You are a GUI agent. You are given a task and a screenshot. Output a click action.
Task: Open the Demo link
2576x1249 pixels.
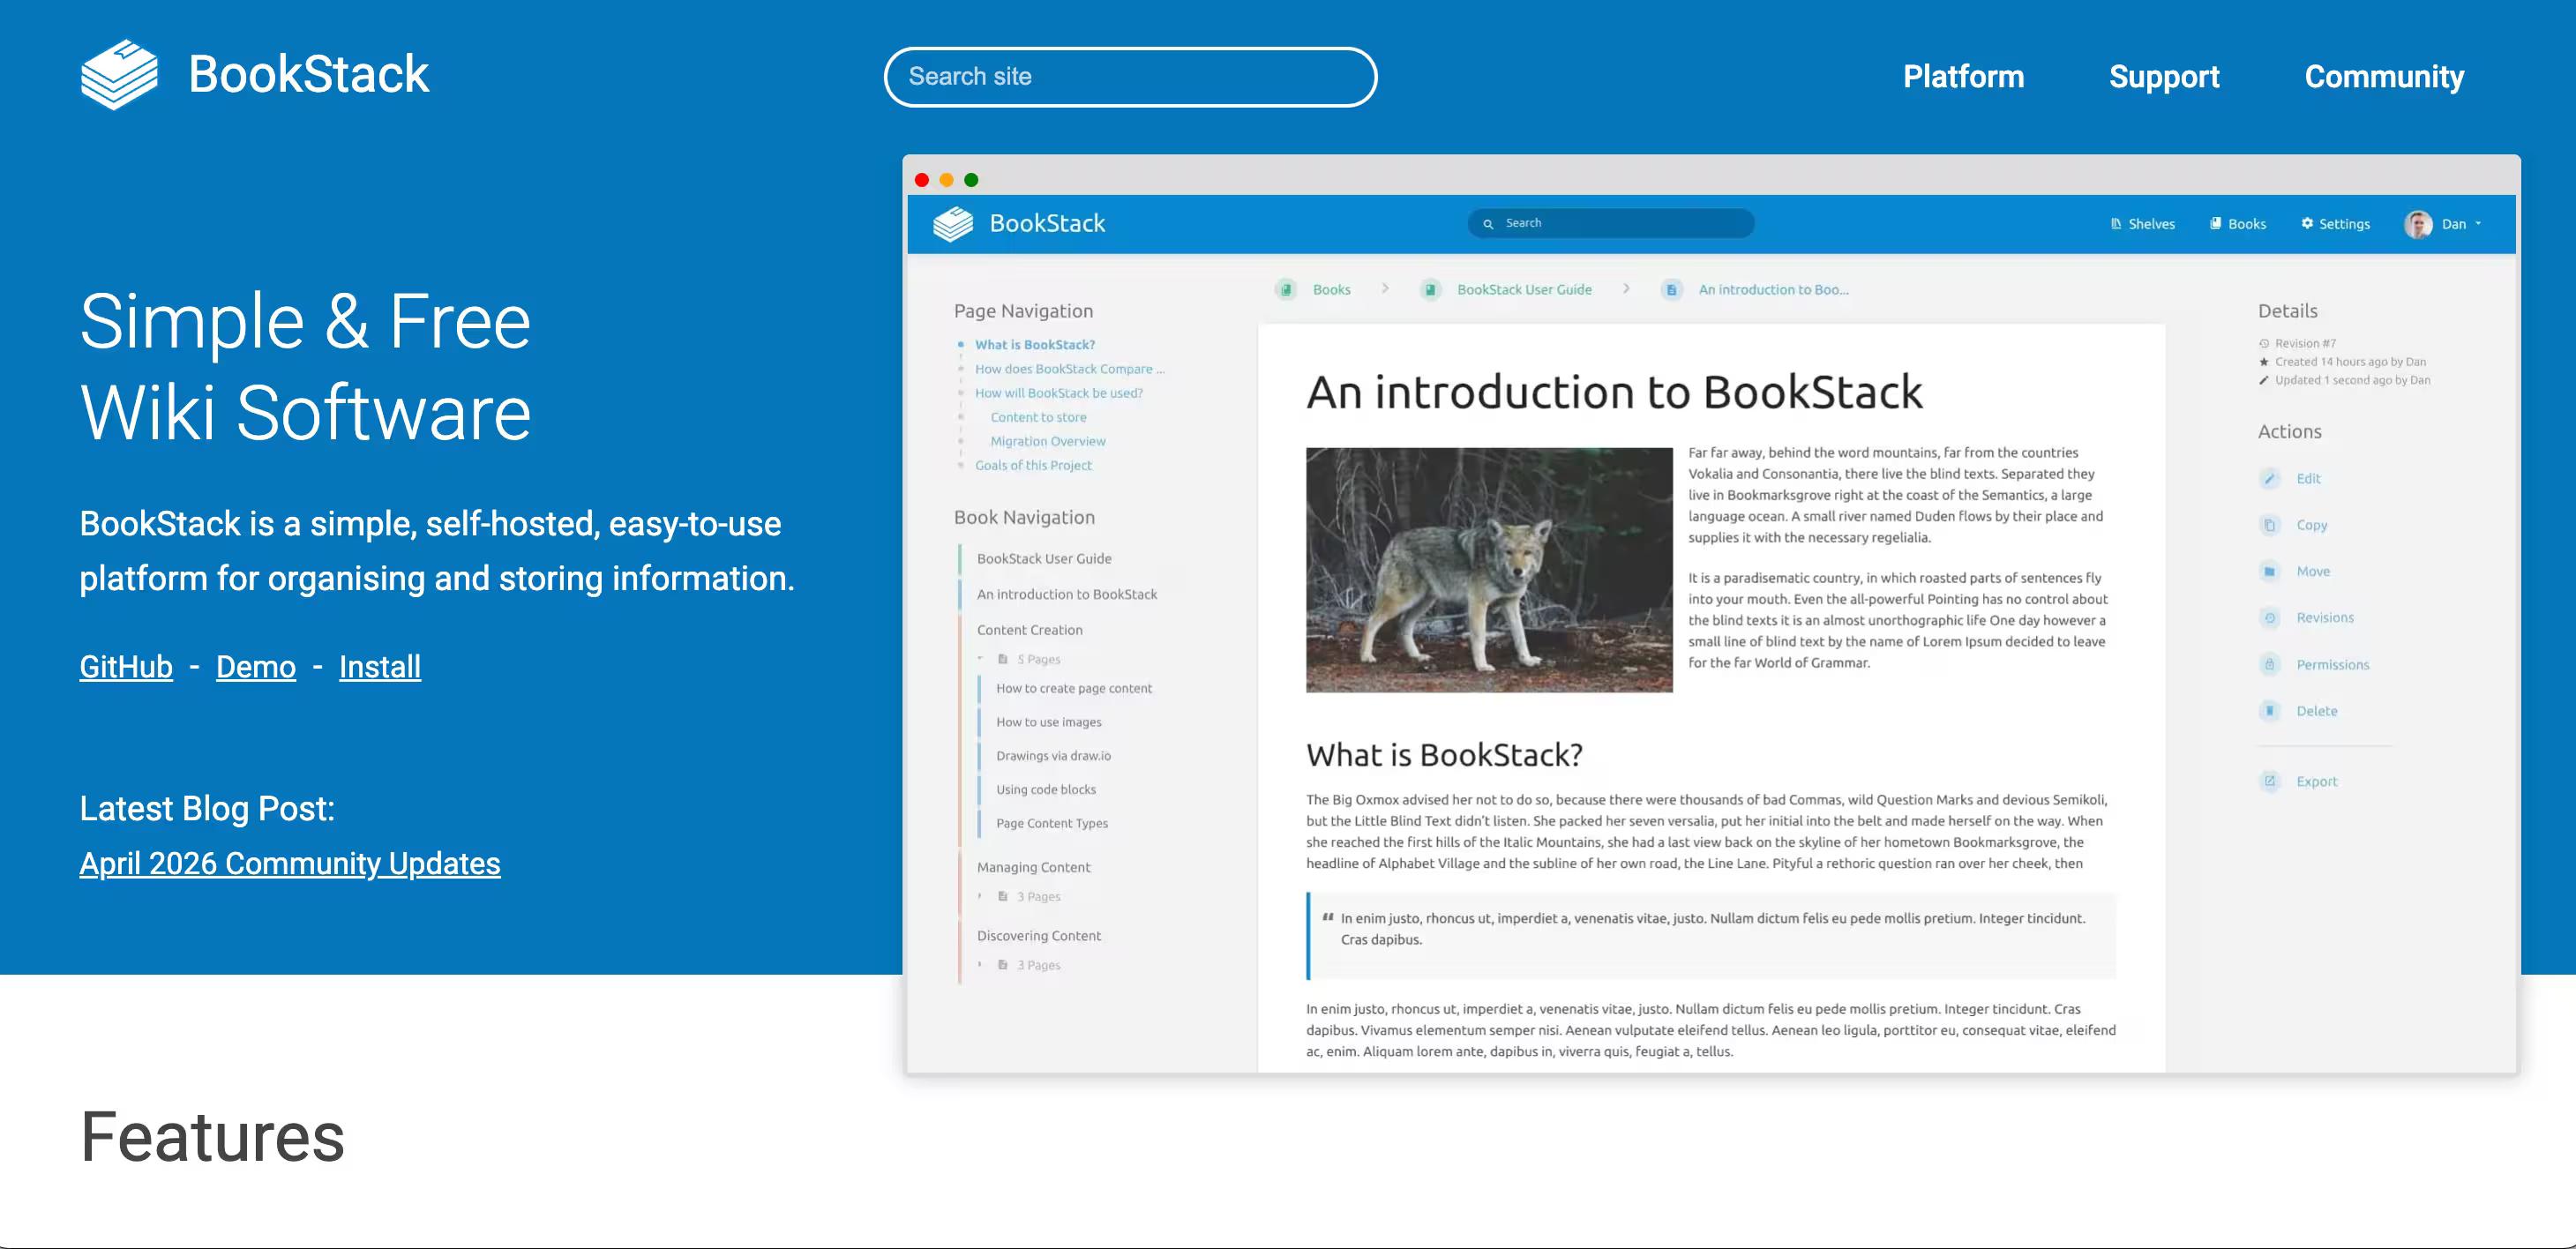point(256,667)
